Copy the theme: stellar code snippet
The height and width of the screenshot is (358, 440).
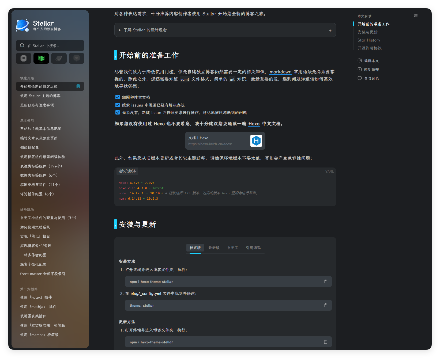point(325,305)
